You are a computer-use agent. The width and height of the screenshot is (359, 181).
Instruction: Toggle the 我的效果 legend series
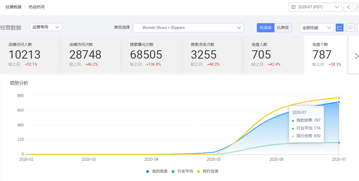pos(157,171)
